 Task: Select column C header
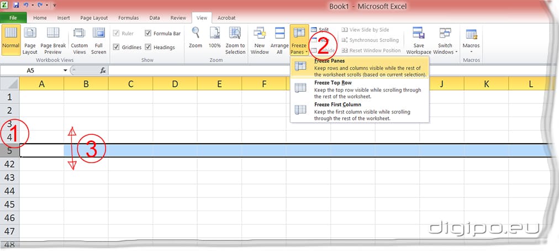pos(130,84)
